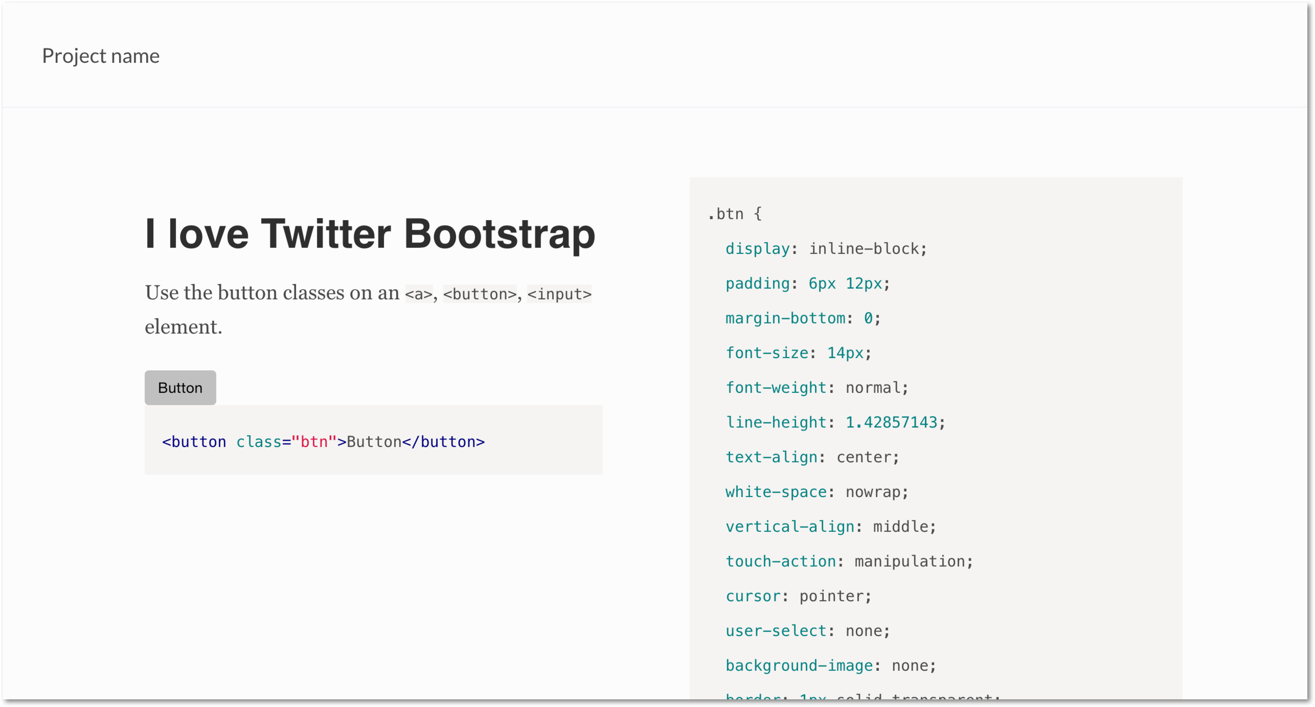Click the 'cursor: pointer' CSS line

798,596
